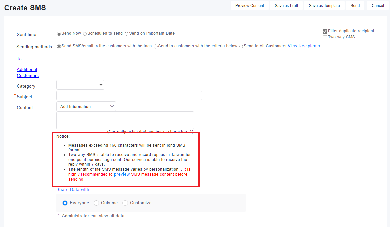The image size is (390, 227).
Task: Expand the Category dropdown
Action: 80,85
